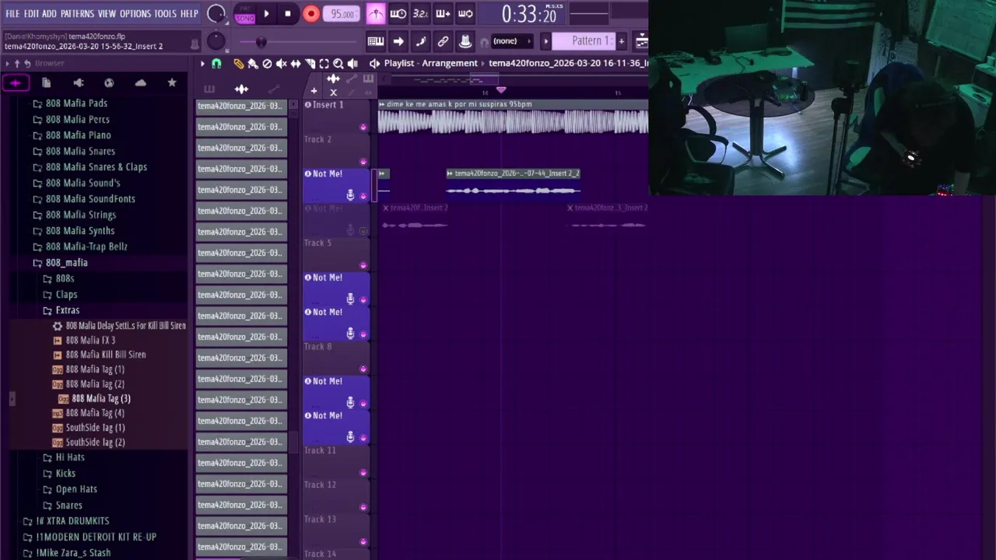
Task: Select the selection marquee tool
Action: point(324,64)
